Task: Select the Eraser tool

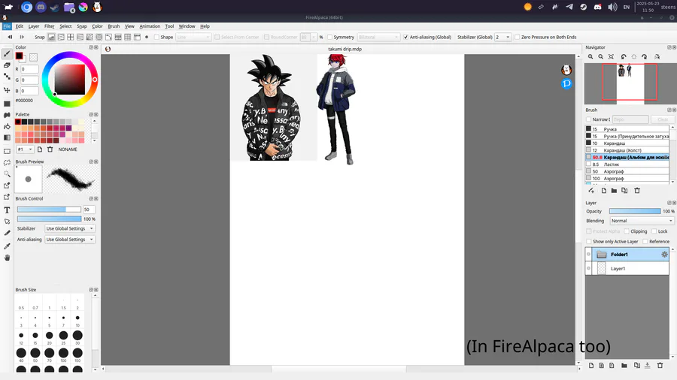Action: (7, 65)
